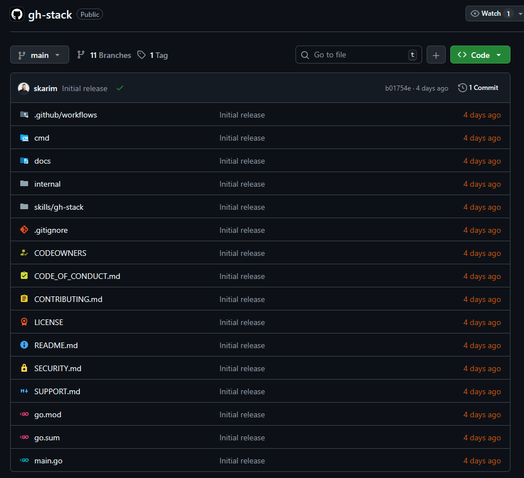Focus the Go to file search field
The image size is (524, 478).
tap(359, 55)
